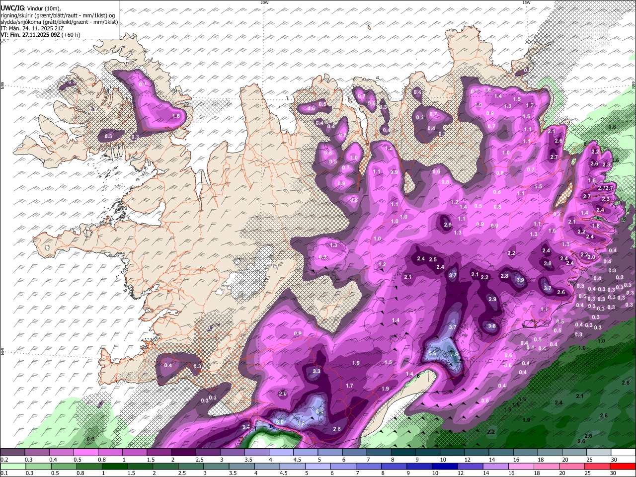Click the palest green lower-legend swatch starting at 0.1
Image resolution: width=636 pixels, height=477 pixels.
(x=12, y=467)
